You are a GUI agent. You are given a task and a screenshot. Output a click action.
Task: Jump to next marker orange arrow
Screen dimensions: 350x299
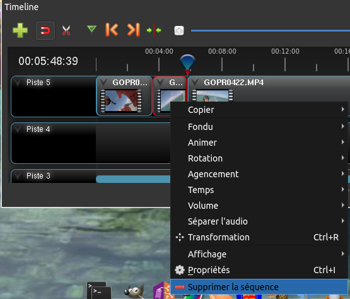(134, 30)
